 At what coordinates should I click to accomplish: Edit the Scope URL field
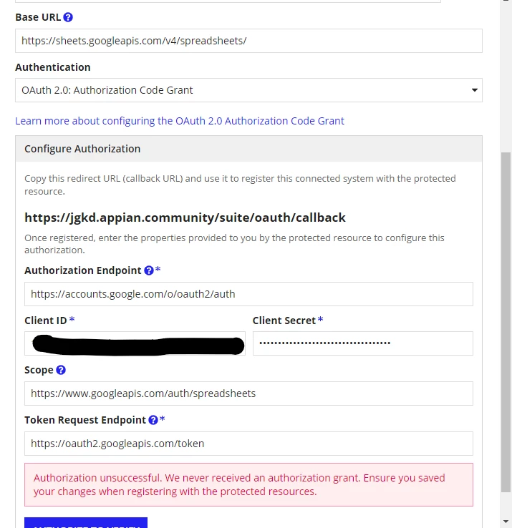(248, 393)
